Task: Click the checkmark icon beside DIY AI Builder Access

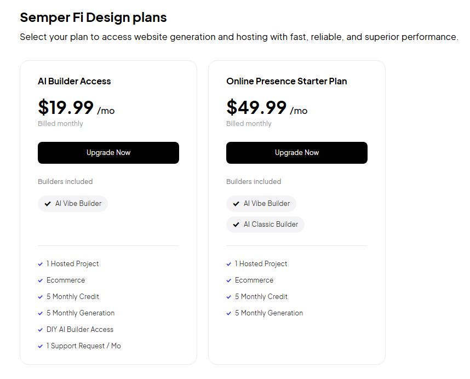Action: [x=41, y=330]
